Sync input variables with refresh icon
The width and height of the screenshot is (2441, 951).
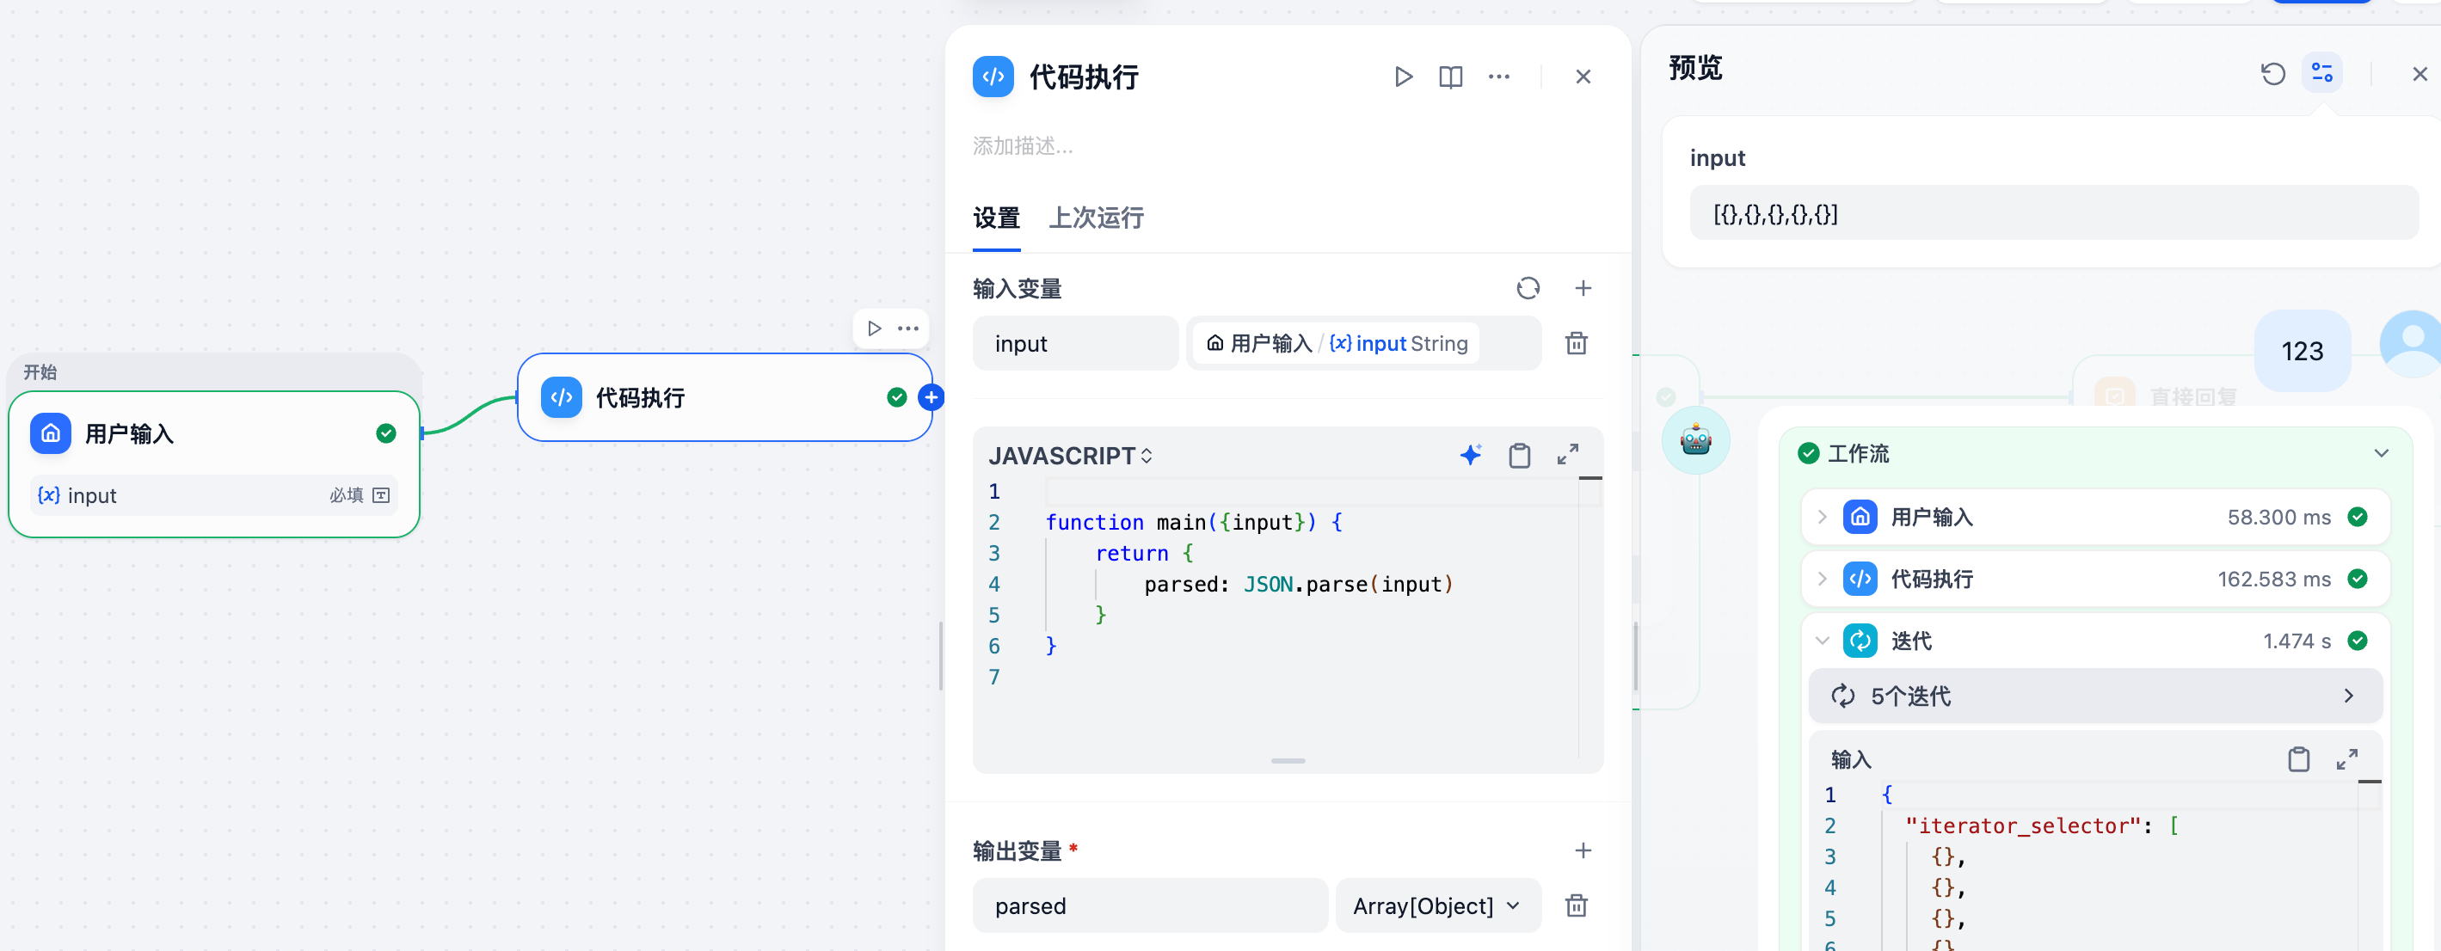1528,288
